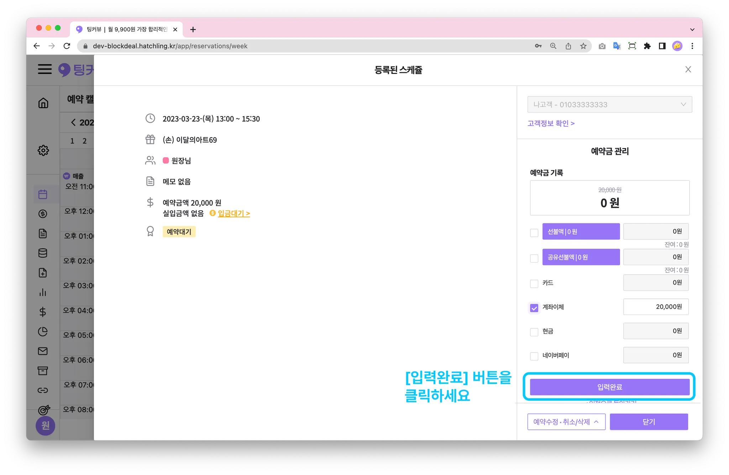Open settings gear icon in sidebar
729x475 pixels.
pyautogui.click(x=43, y=150)
